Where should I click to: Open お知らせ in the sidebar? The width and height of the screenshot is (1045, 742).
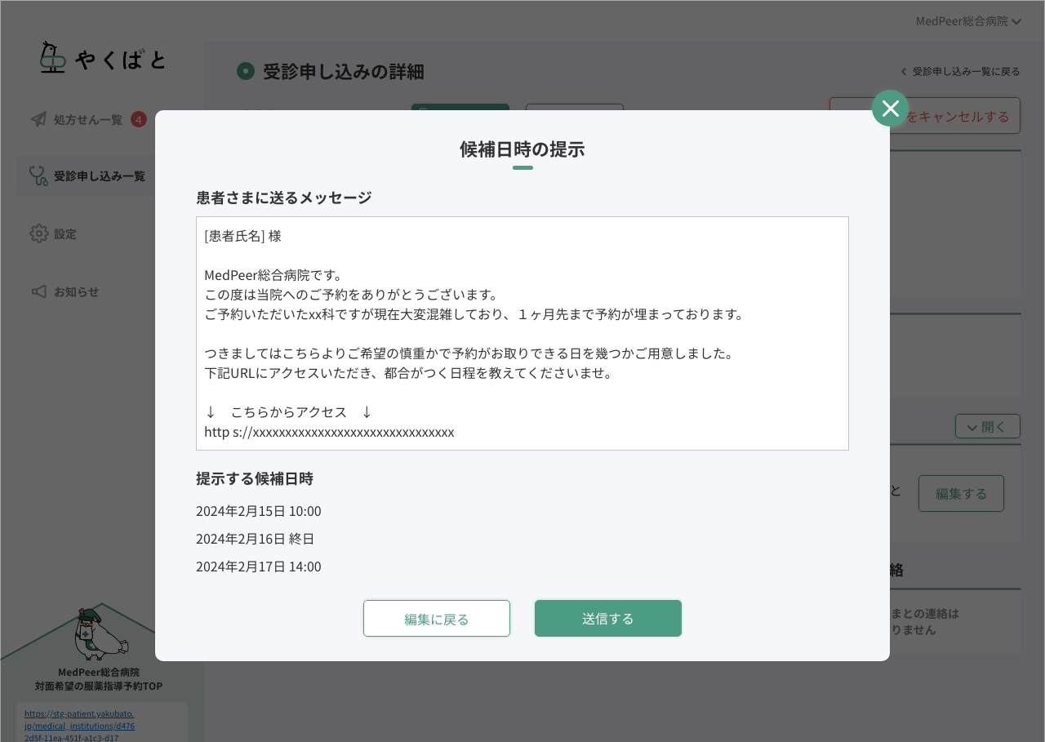[x=77, y=291]
